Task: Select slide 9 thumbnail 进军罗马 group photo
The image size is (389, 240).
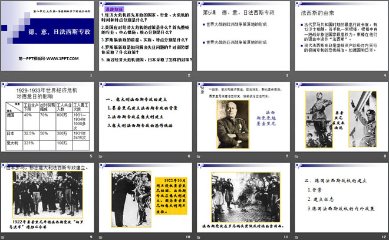Action: tap(48, 198)
